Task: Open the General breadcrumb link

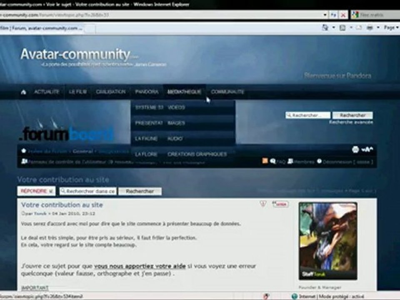Action: point(82,151)
